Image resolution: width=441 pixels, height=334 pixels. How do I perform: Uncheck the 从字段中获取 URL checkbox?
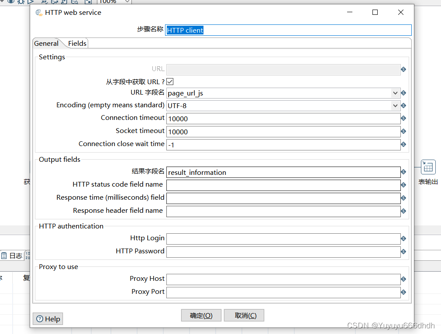(169, 81)
